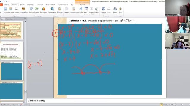Open the Дизайн ribbon tab
Viewport: 190px width, 106px height.
(22, 5)
